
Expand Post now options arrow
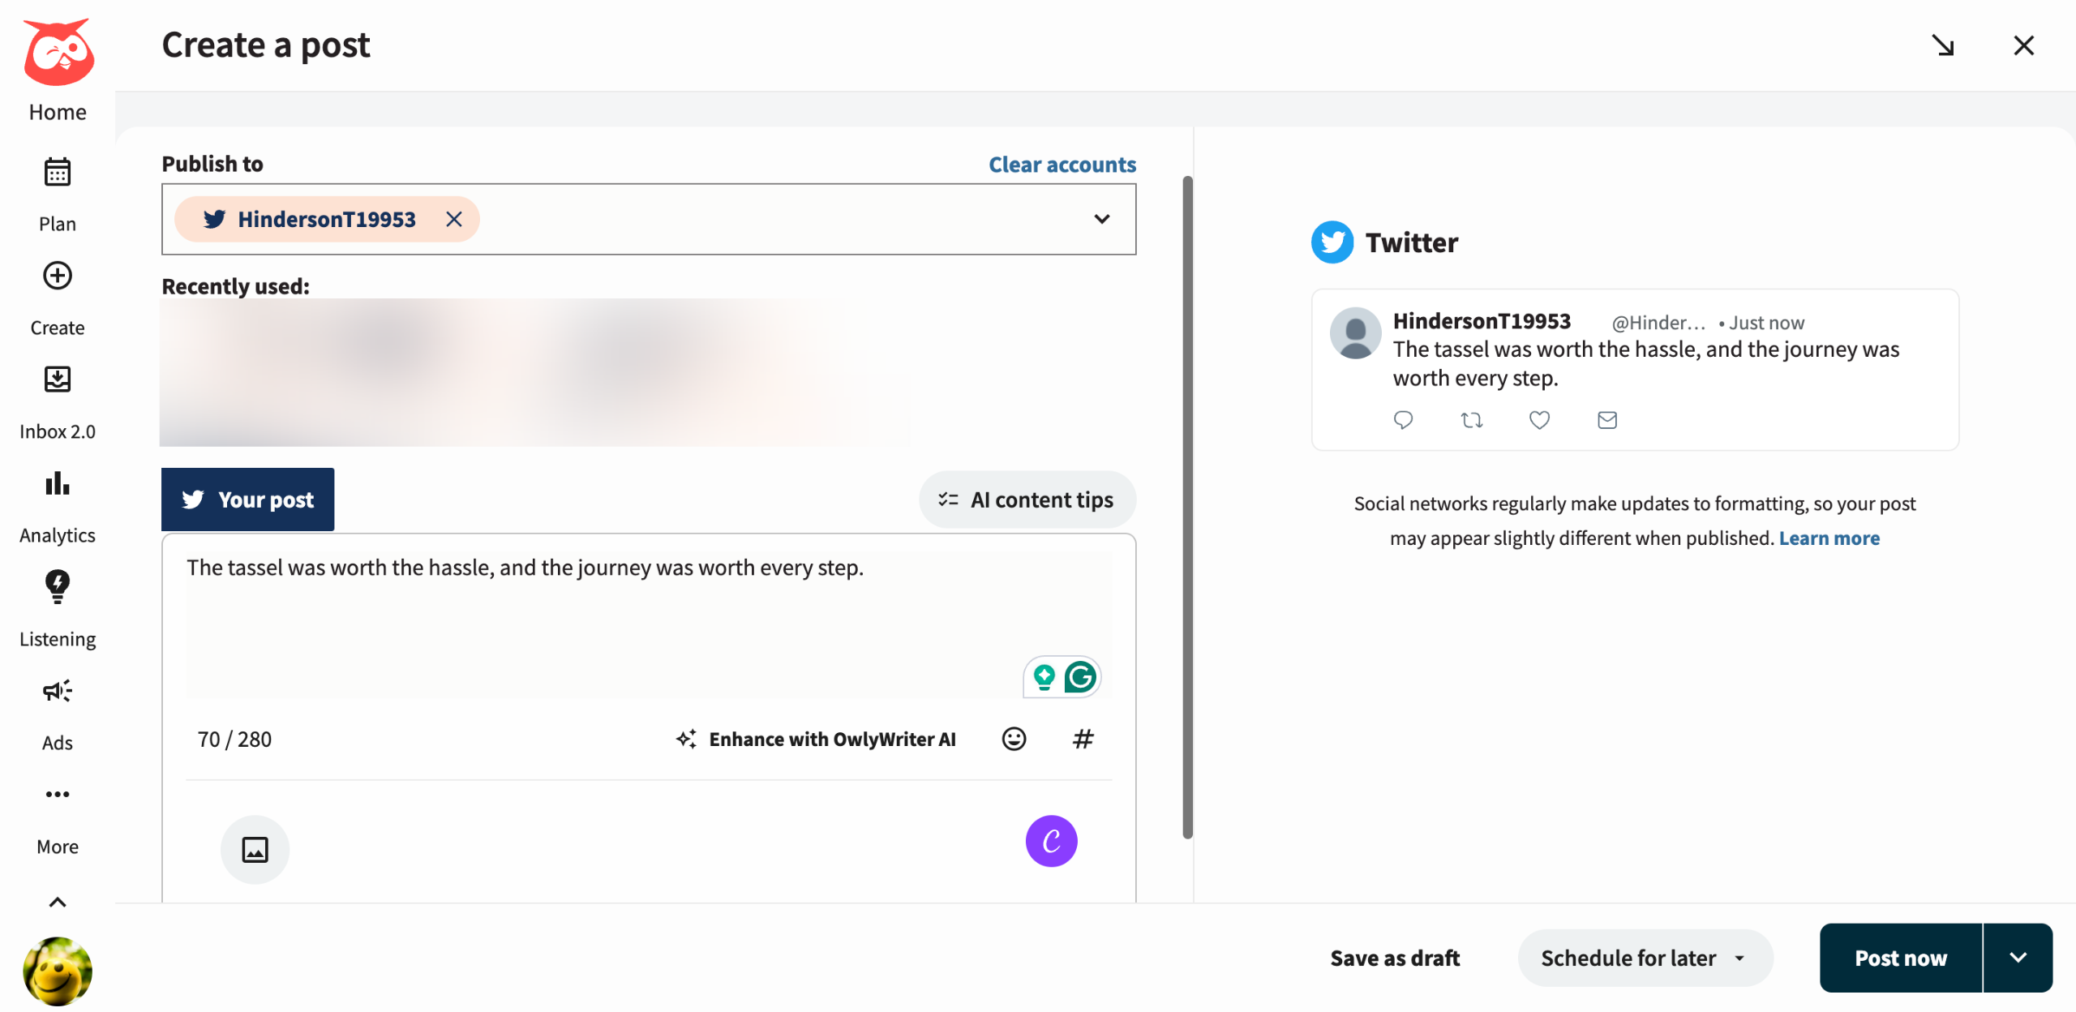coord(2018,958)
